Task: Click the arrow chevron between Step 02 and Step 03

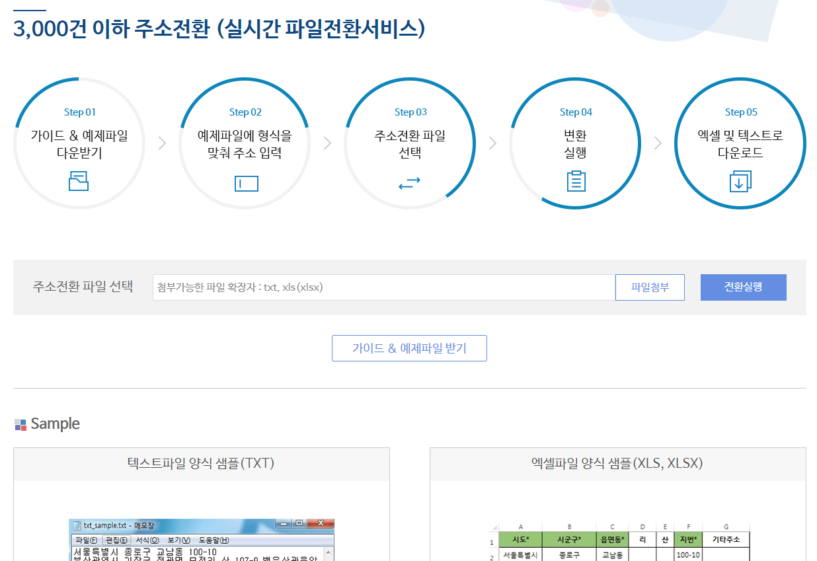Action: [x=327, y=142]
